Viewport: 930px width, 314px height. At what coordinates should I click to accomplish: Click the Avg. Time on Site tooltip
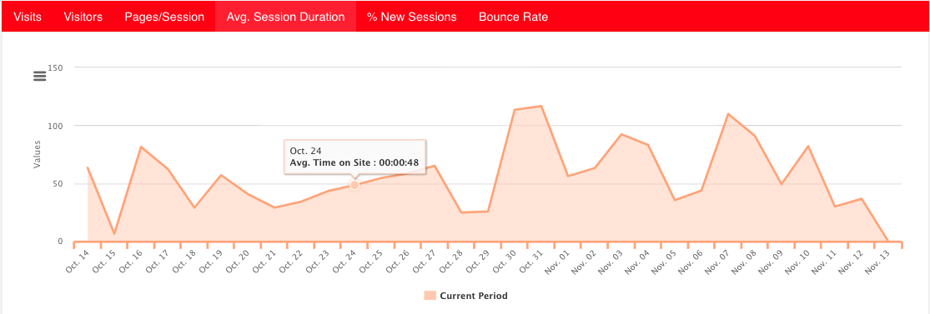pos(354,157)
